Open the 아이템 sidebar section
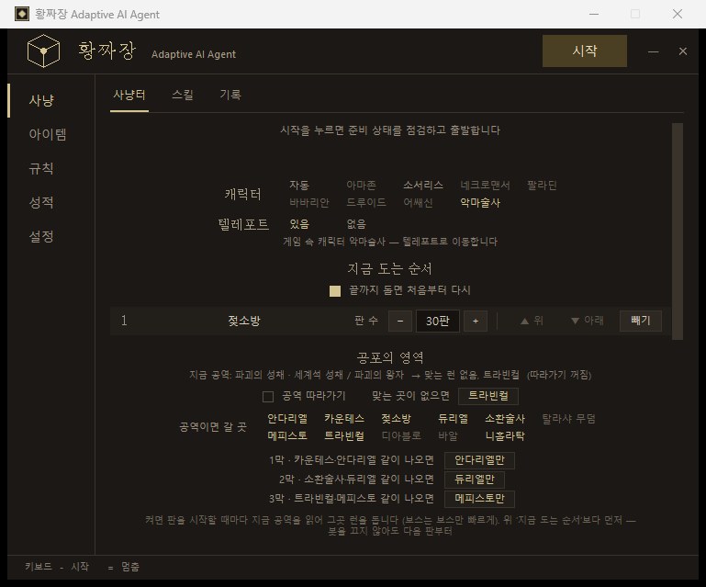 (x=48, y=134)
